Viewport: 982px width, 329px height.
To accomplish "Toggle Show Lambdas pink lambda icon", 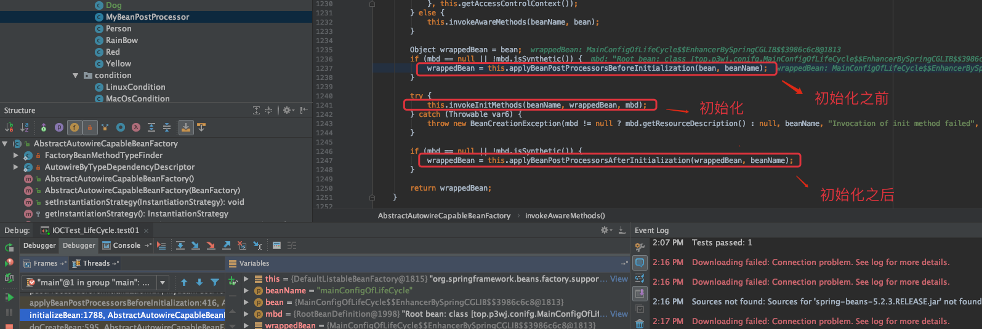I will [136, 127].
